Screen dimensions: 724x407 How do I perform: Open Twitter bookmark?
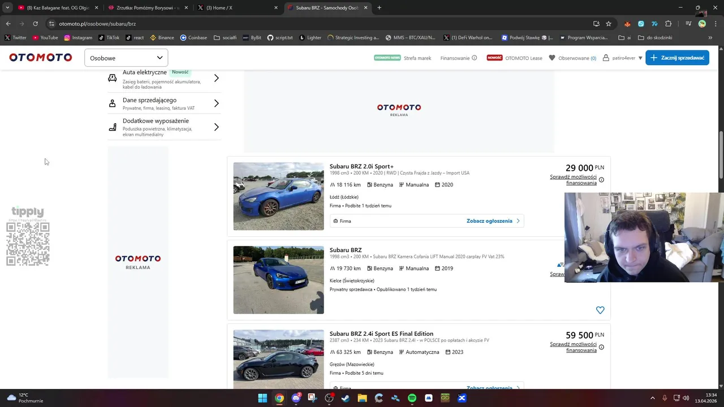click(15, 38)
